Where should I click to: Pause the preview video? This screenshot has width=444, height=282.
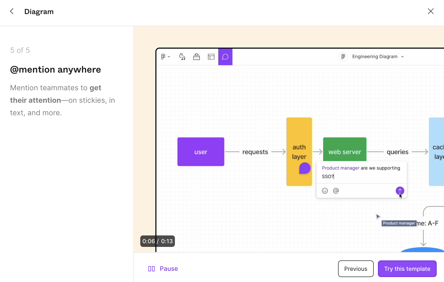(163, 269)
